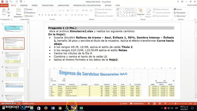Toggle the COMENTARIOS pane in status bar
The width and height of the screenshot is (197, 111).
(137, 104)
